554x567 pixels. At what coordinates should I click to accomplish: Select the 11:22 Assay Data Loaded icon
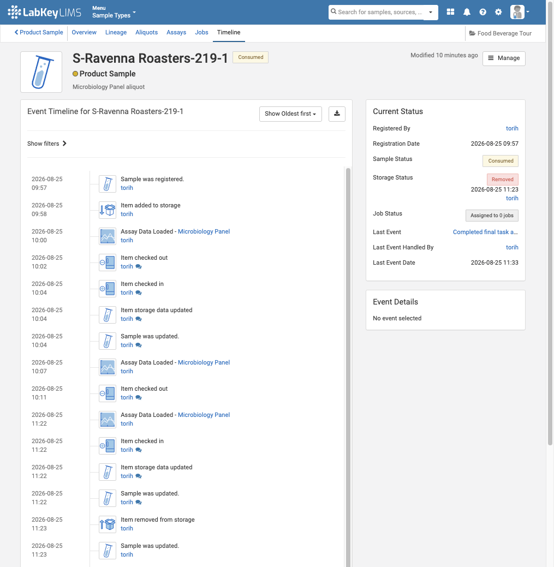(108, 420)
